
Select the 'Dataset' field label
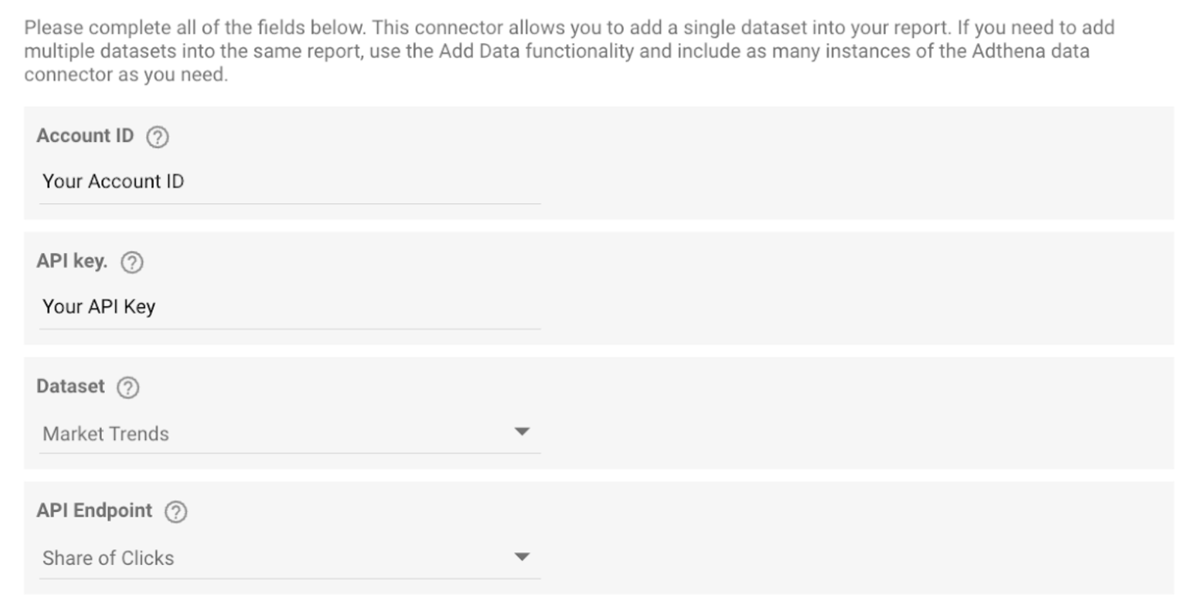pos(71,386)
